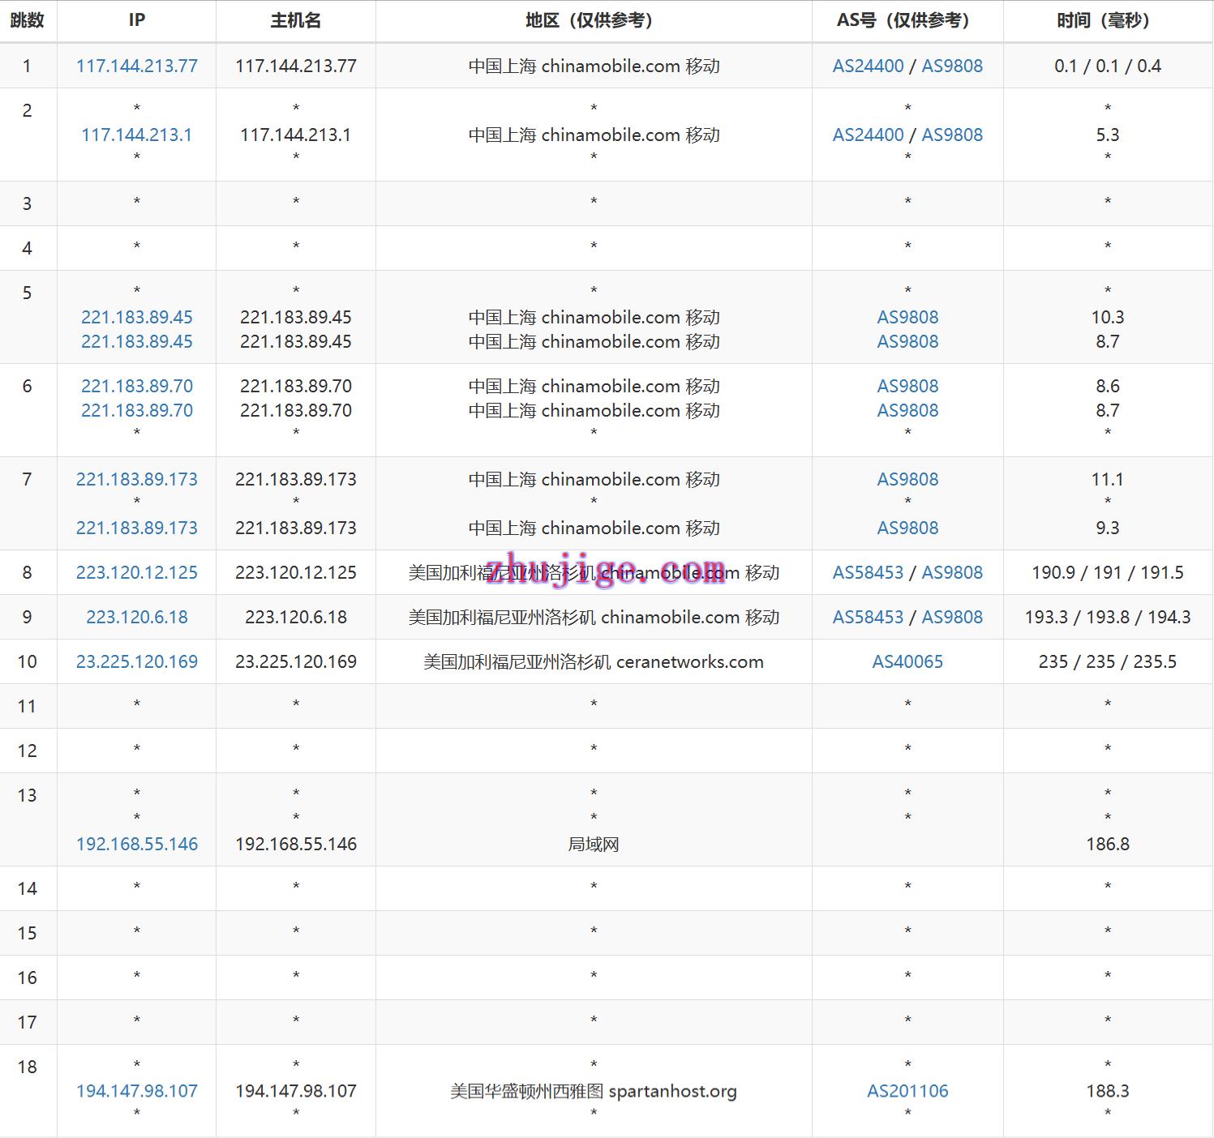The height and width of the screenshot is (1138, 1214).
Task: Click the first 221.183.89.70 IP link in hop 6
Action: (x=136, y=387)
